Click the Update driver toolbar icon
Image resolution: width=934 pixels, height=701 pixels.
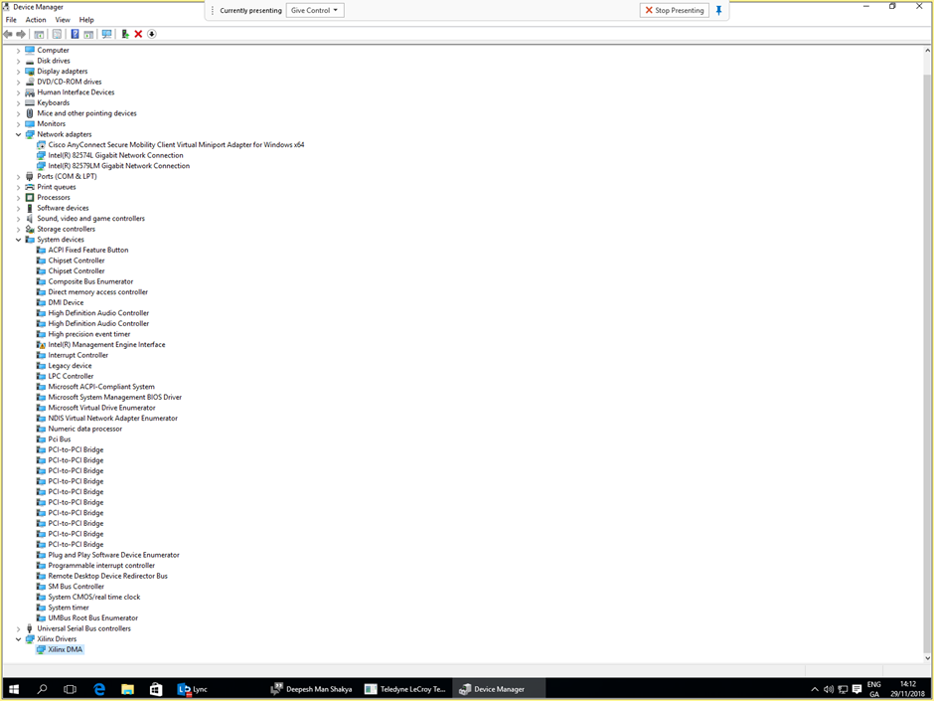(x=125, y=34)
